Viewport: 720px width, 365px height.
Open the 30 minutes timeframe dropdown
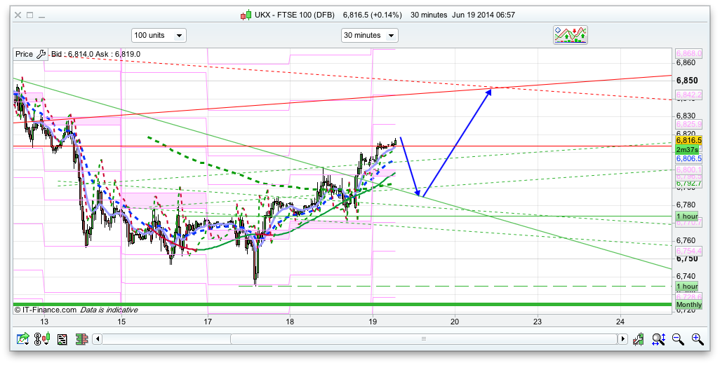tap(369, 35)
